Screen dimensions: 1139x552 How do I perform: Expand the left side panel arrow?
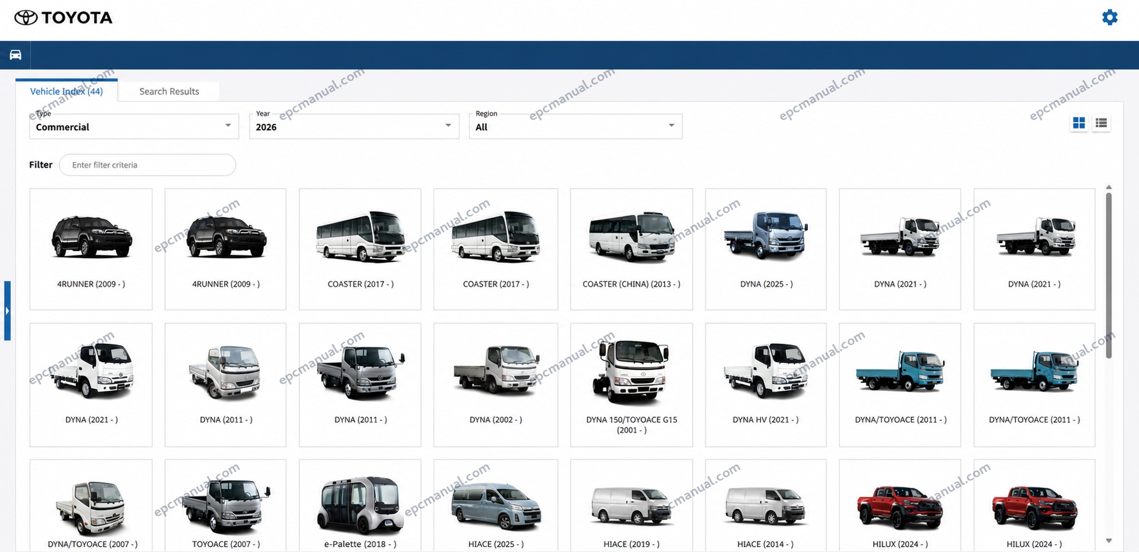pos(7,310)
